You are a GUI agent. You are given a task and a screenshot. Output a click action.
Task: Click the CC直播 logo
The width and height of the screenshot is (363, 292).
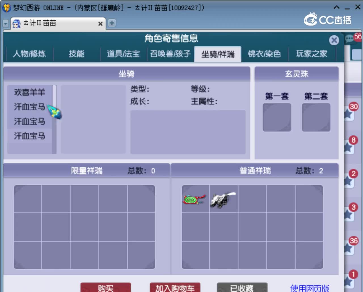pos(327,20)
